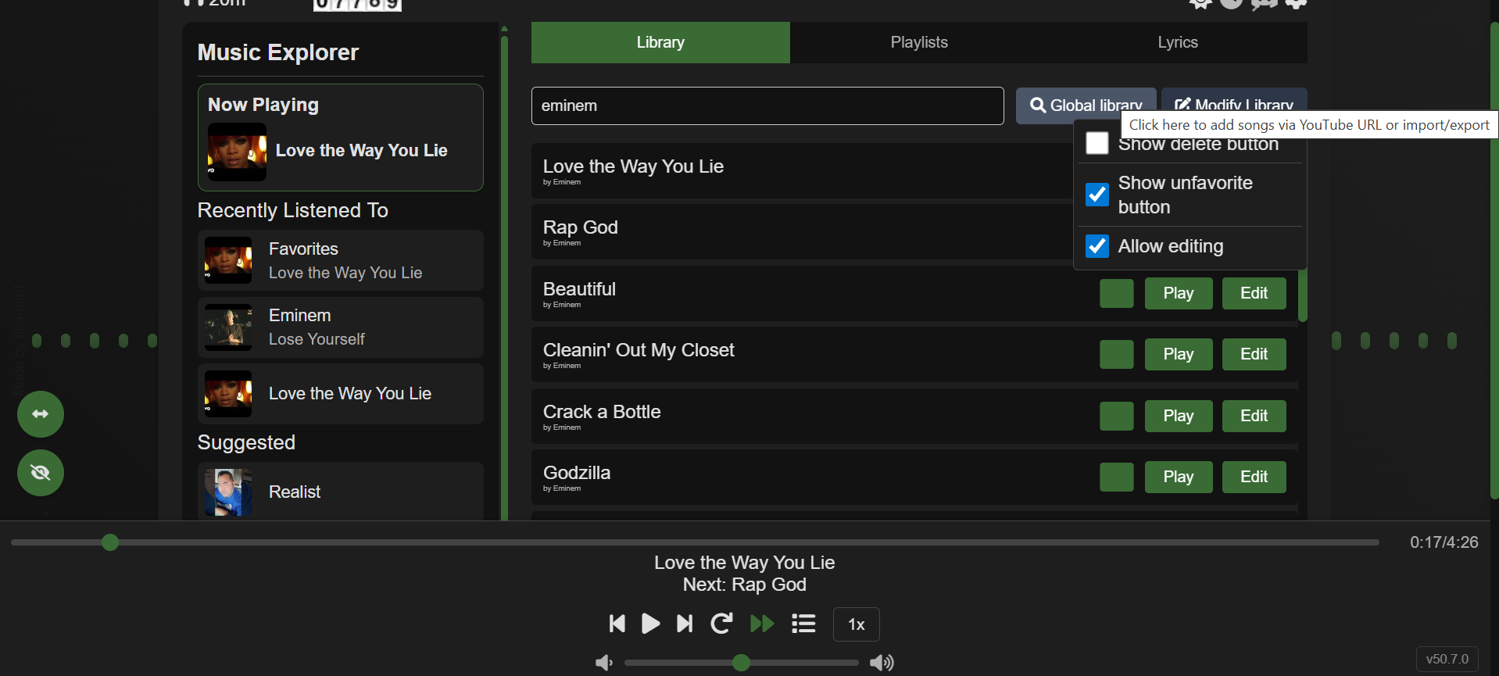Screen dimensions: 1499x676
Task: Edit the song Beautiful
Action: 1254,293
